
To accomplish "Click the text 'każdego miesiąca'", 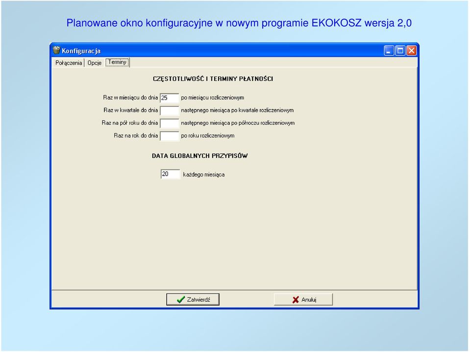I will click(204, 175).
